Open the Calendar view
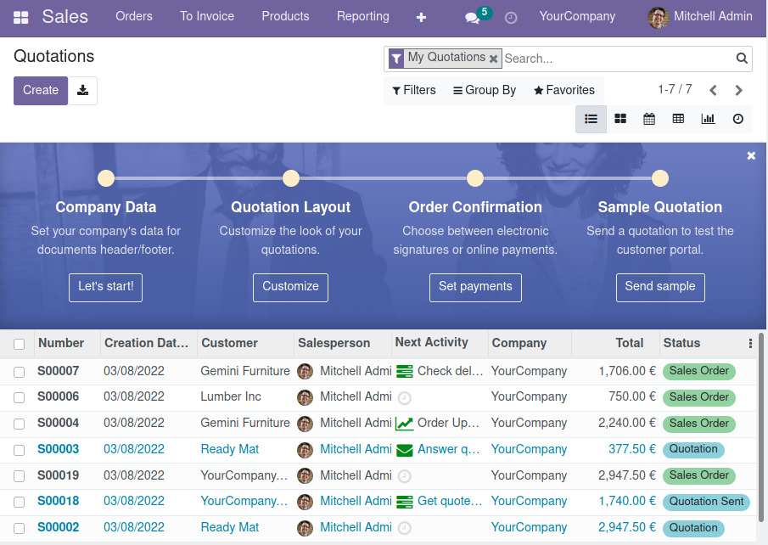The width and height of the screenshot is (768, 545). click(x=649, y=119)
